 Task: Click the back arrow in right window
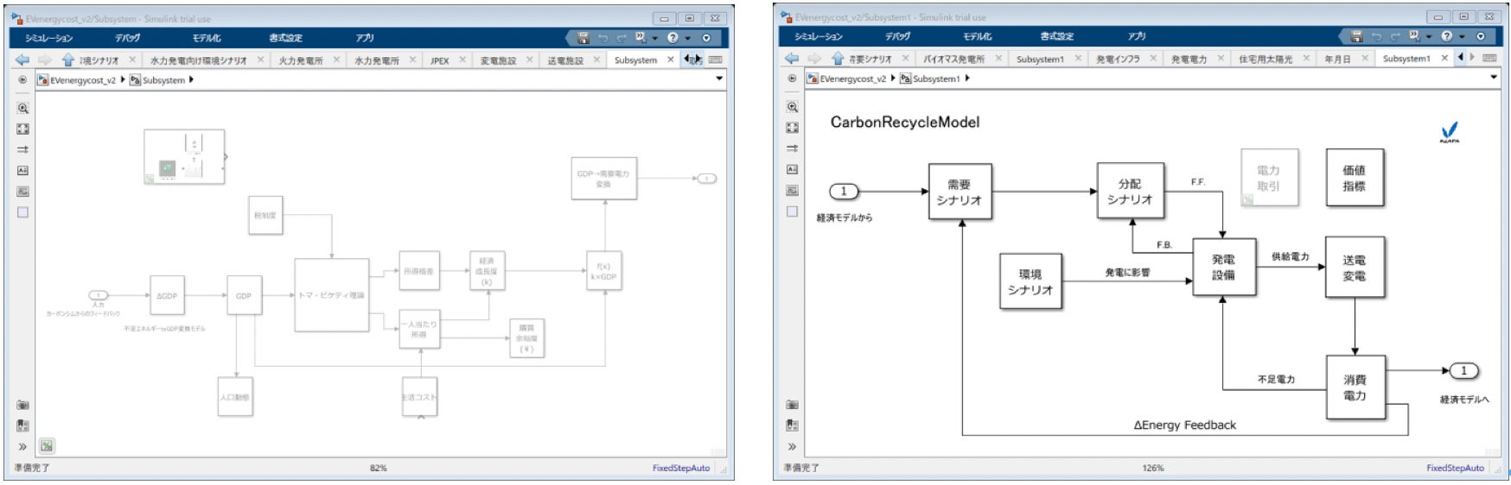(792, 58)
